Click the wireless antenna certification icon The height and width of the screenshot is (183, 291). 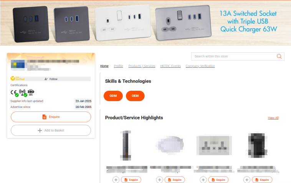click(x=23, y=93)
